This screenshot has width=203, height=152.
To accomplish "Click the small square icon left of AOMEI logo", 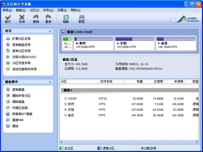I will (x=173, y=20).
